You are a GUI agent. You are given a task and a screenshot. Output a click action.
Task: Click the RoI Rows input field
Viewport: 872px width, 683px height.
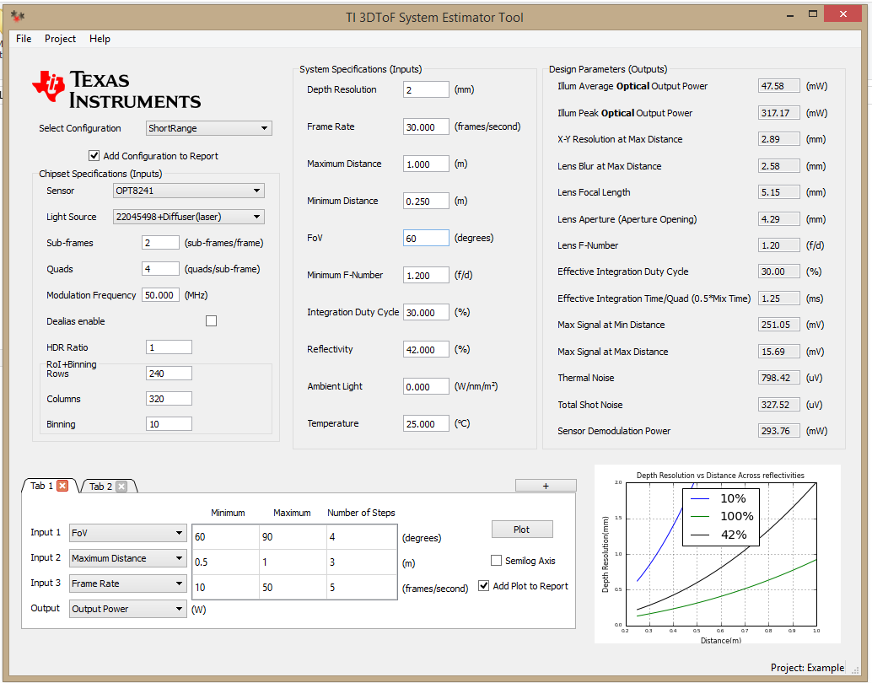click(x=169, y=374)
